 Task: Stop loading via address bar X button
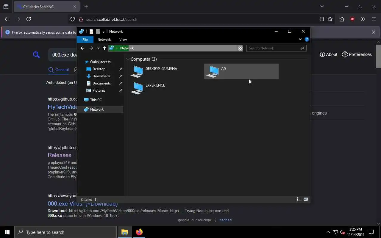tap(240, 48)
